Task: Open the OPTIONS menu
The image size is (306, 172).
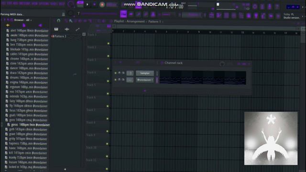Action: 44,4
